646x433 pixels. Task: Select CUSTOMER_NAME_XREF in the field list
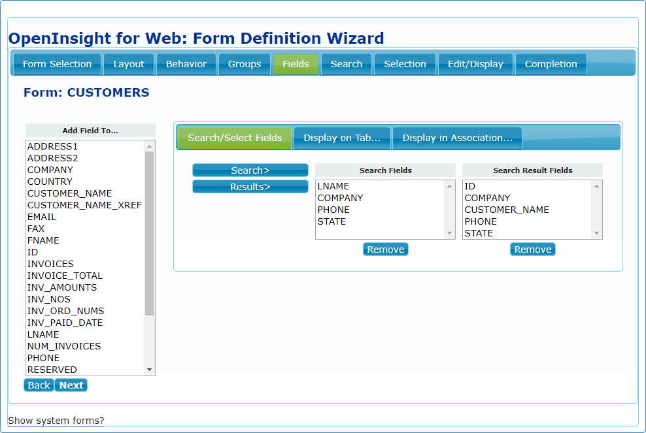point(85,205)
